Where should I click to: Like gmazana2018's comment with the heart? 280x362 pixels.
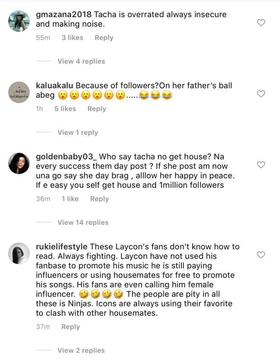(x=261, y=23)
